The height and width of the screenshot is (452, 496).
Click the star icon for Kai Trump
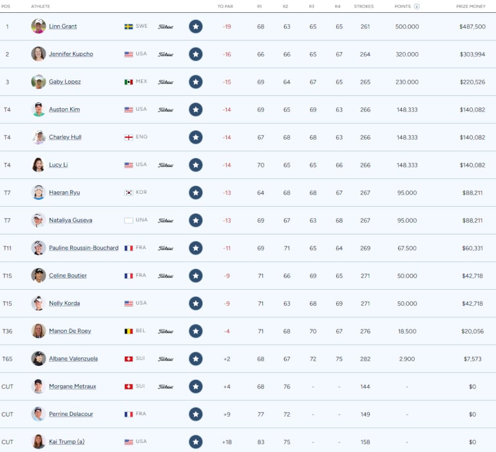196,442
